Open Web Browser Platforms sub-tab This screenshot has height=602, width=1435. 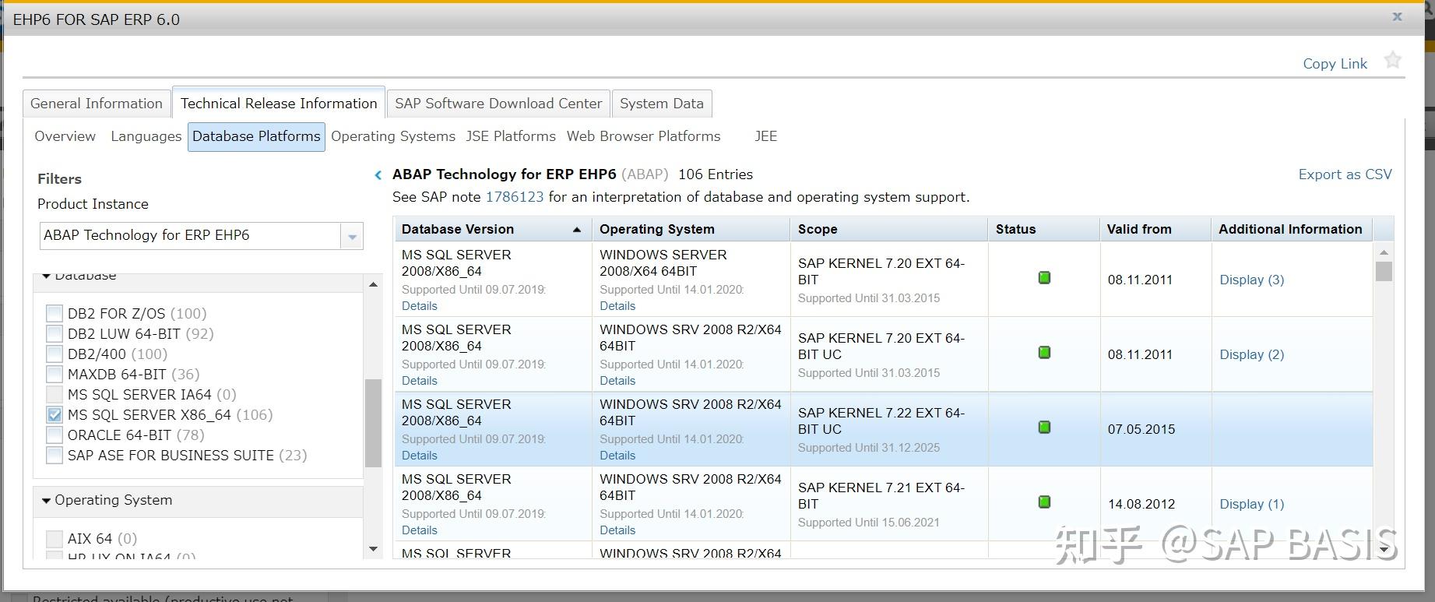[x=644, y=136]
